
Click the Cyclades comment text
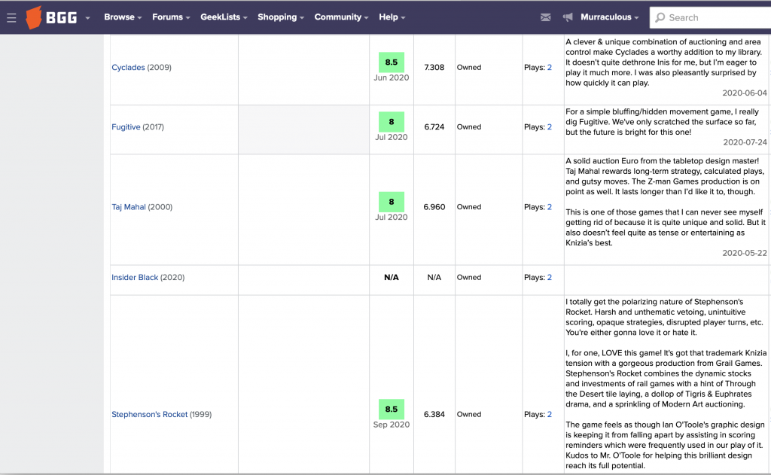[664, 62]
